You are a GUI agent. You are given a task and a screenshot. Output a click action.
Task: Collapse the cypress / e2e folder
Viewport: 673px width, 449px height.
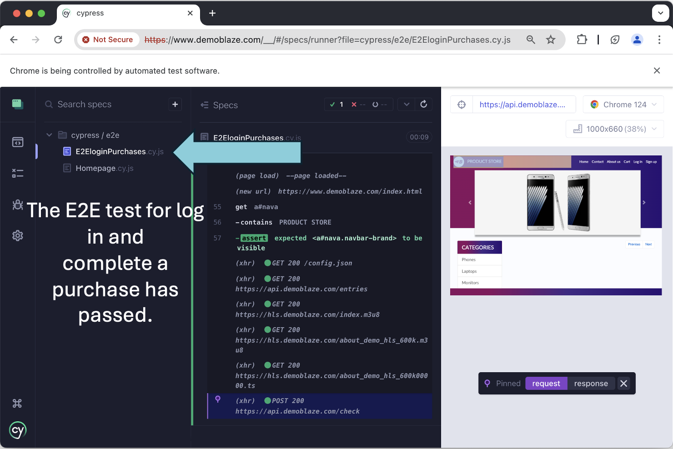[x=49, y=135]
